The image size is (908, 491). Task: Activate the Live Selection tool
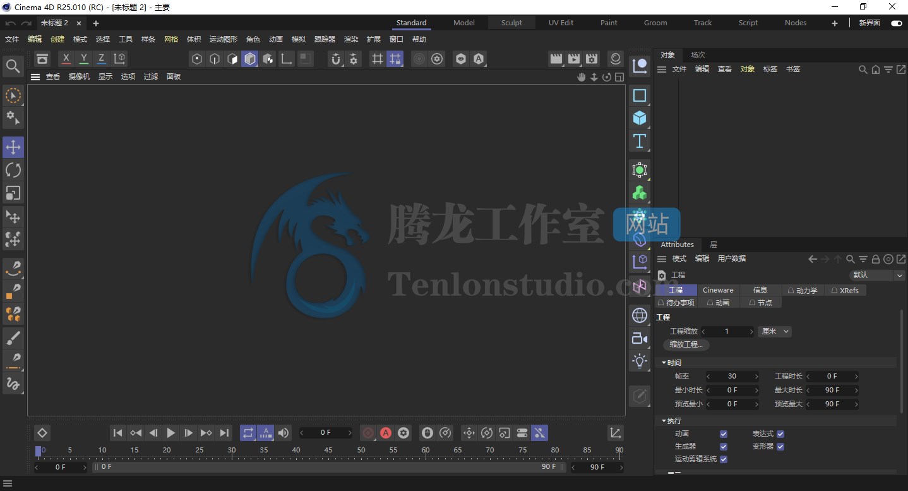(13, 95)
